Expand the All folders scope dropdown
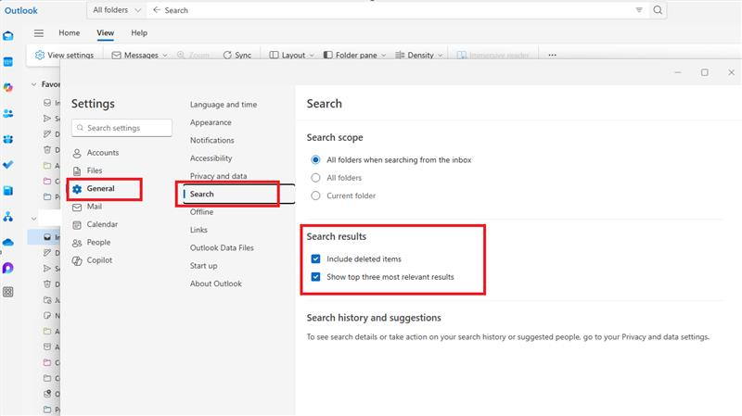 click(x=117, y=10)
